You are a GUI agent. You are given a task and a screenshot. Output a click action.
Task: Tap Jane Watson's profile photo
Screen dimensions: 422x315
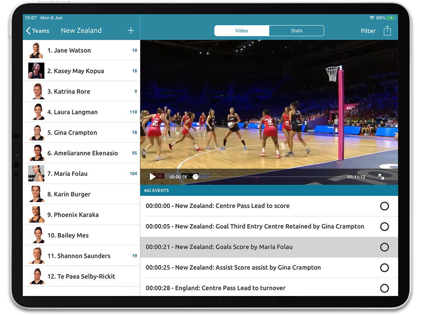pos(36,50)
